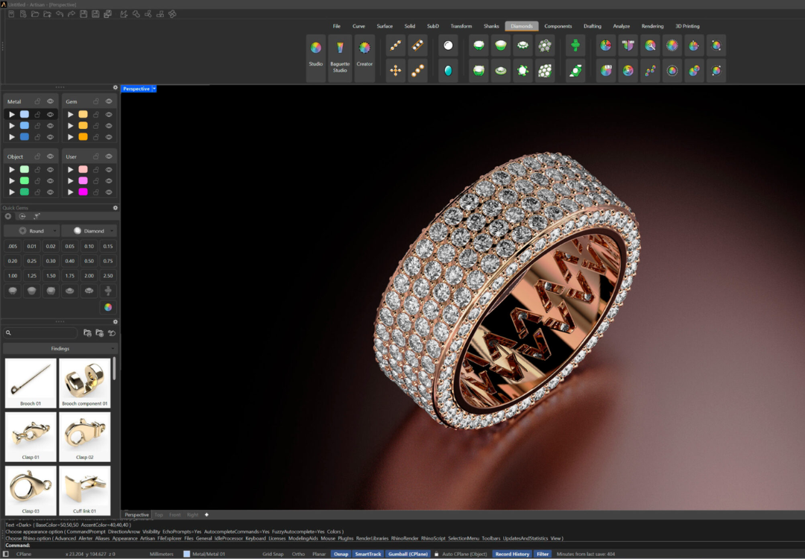
Task: Expand the first Gem layer arrow
Action: [70, 115]
